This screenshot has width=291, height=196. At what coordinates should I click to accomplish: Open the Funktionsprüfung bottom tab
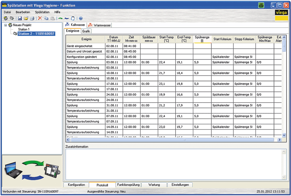point(128,185)
